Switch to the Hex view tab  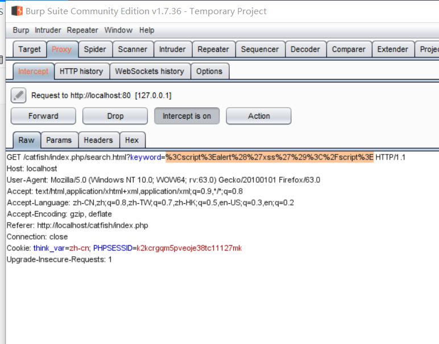[x=132, y=140]
